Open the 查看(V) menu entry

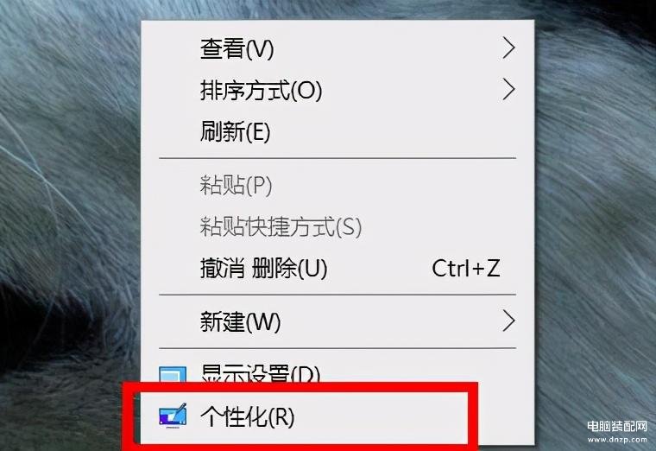tap(337, 48)
